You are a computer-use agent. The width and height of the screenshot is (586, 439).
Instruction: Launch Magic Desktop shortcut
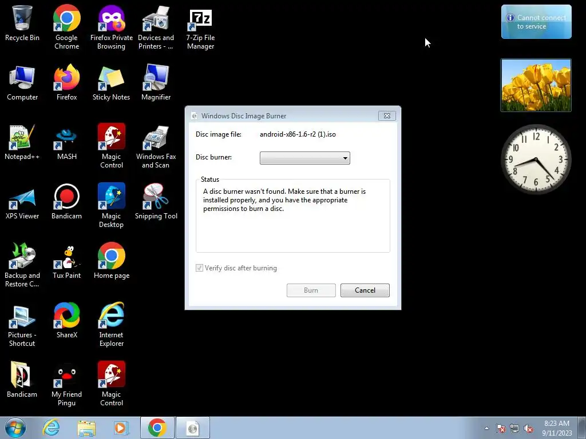(112, 205)
